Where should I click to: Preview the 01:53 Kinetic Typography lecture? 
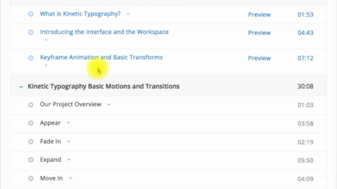(x=259, y=15)
